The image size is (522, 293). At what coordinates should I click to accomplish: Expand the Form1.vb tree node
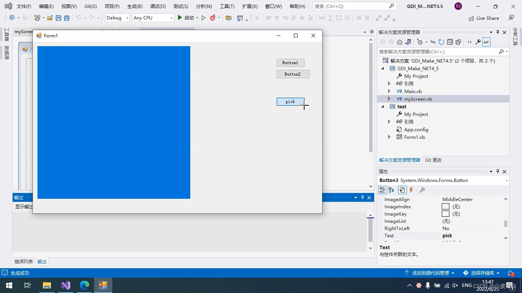tap(389, 137)
